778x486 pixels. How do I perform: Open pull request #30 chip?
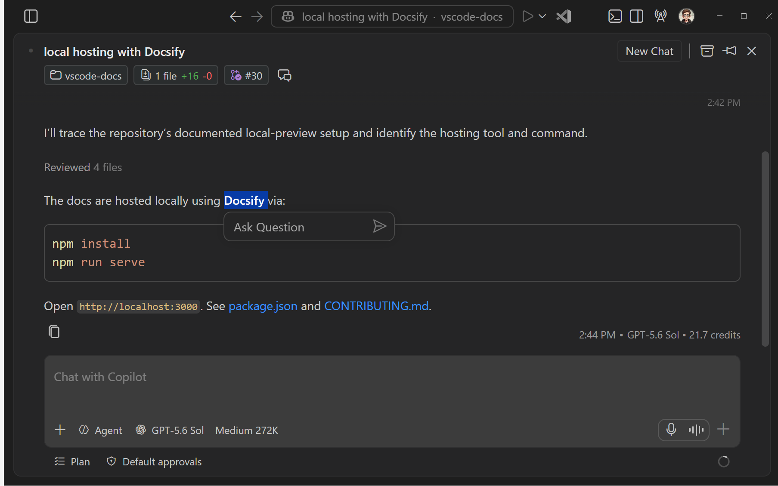click(246, 75)
